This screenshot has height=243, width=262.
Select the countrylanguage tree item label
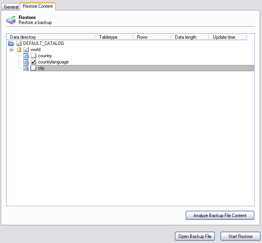point(53,62)
